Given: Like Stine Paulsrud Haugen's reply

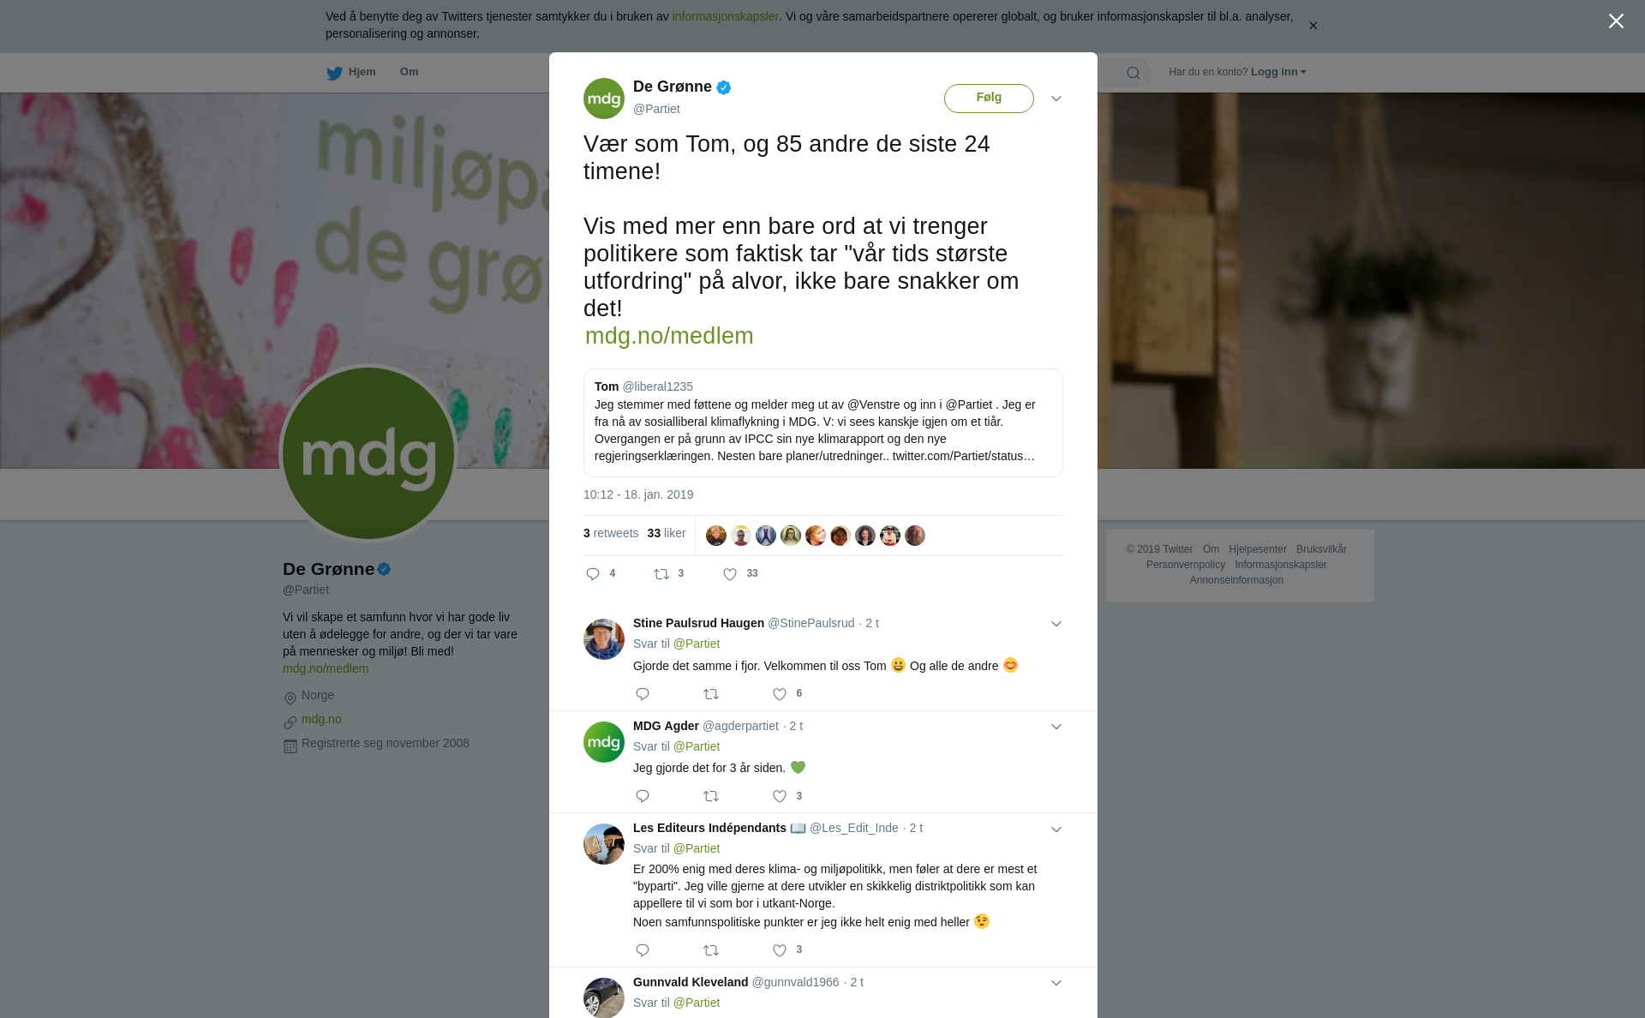Looking at the screenshot, I should (780, 694).
